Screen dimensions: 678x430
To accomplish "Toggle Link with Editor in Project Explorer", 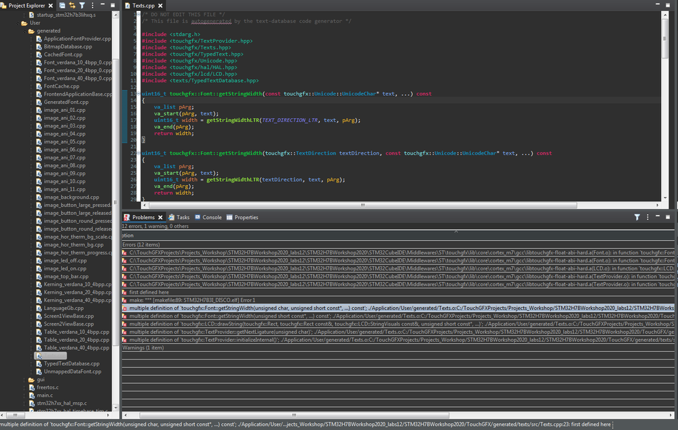I will (72, 5).
